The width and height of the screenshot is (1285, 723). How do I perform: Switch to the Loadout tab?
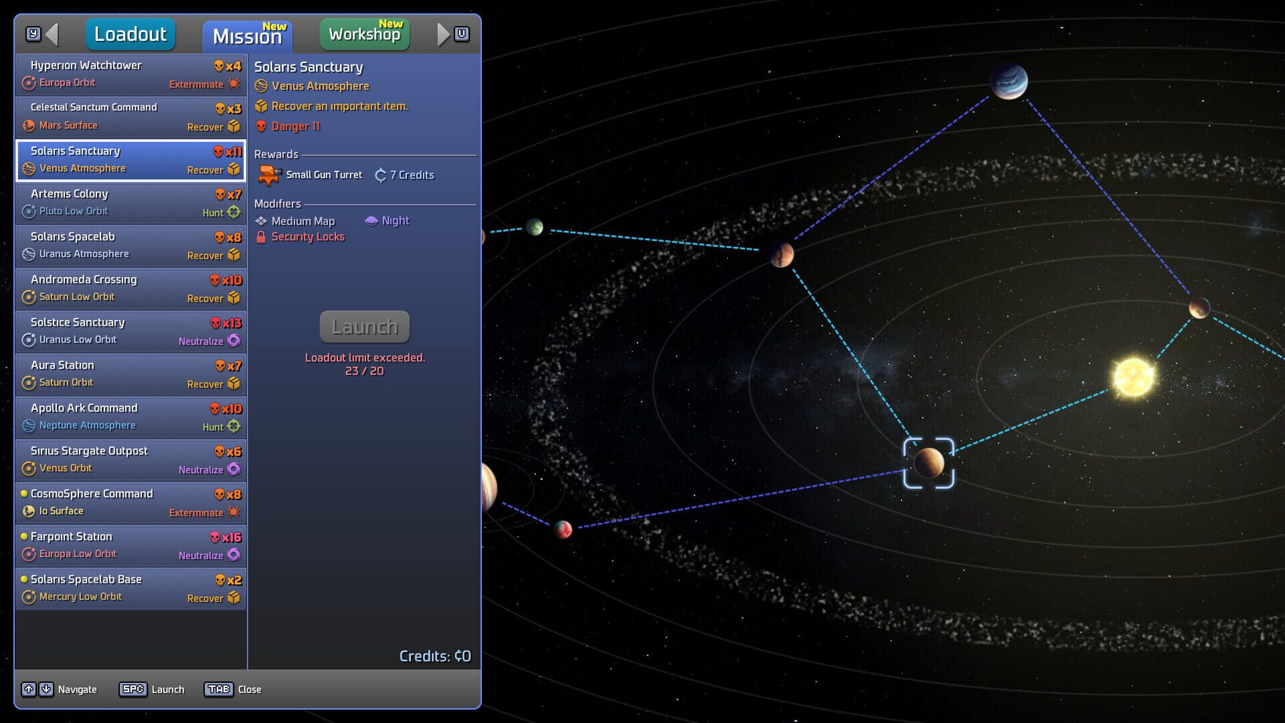coord(131,33)
